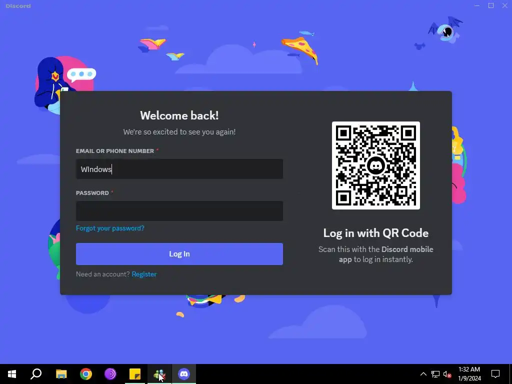Close the Discord window

[x=505, y=5]
